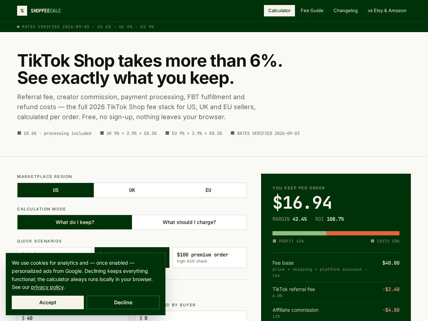Click the ShopFeeCalc percent logo icon
The width and height of the screenshot is (428, 321).
click(22, 11)
